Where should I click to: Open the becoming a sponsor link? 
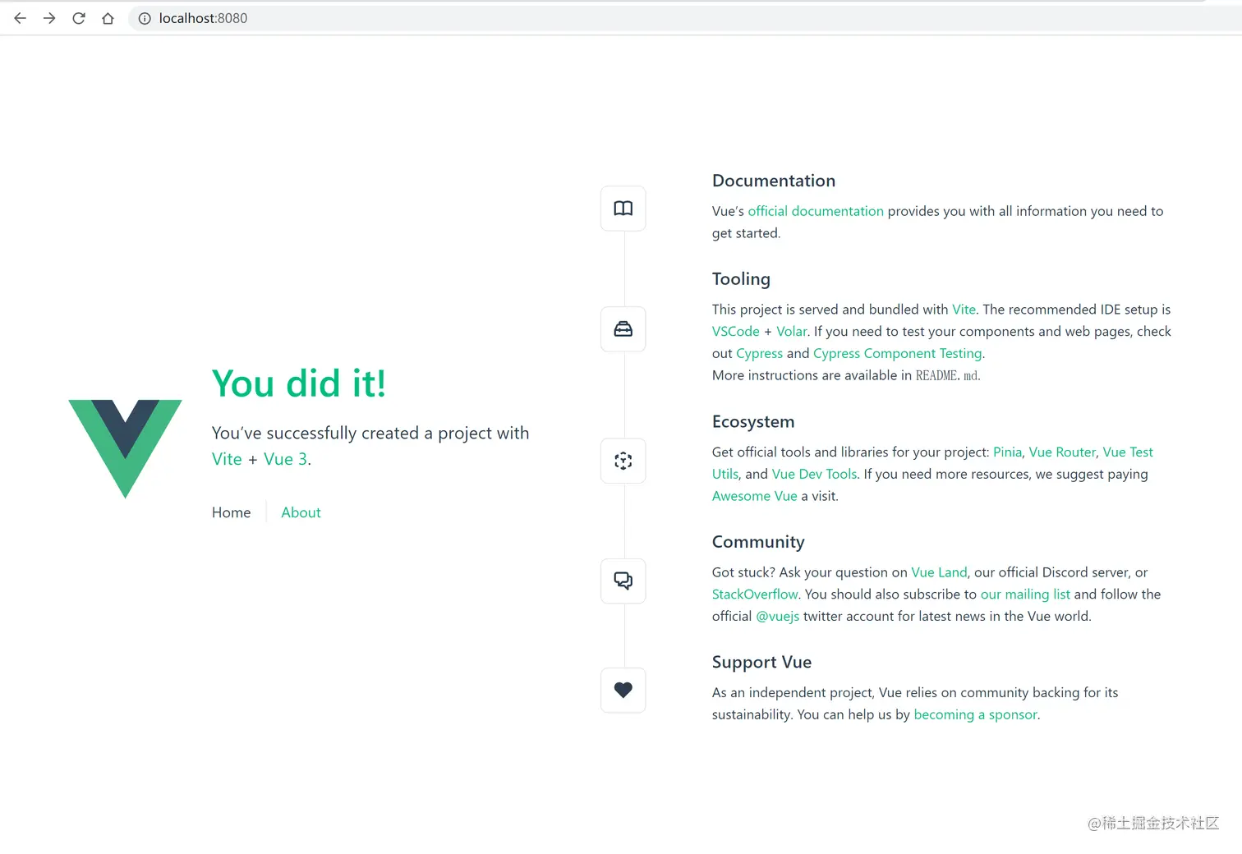[976, 715]
